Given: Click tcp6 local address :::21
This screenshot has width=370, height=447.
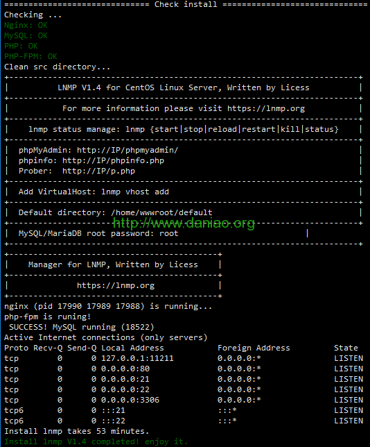Looking at the screenshot, I should [113, 410].
